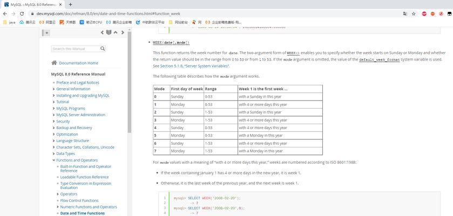Click the 'with a Monday in this year' cell for mode 5

click(280, 136)
